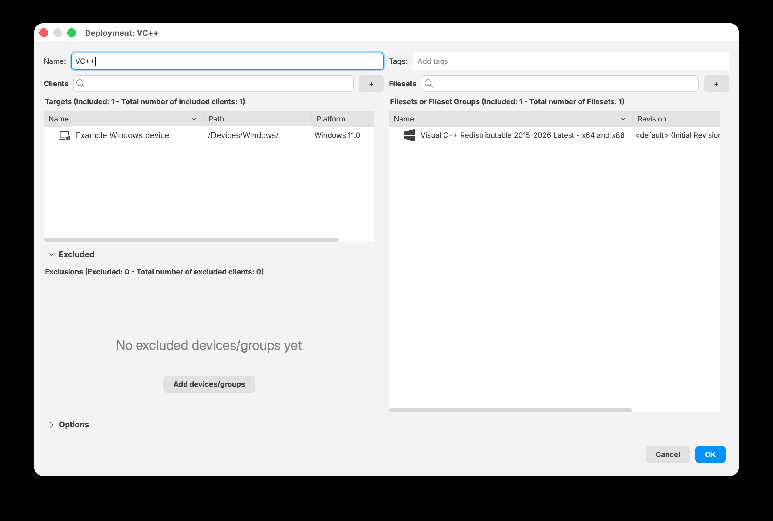Viewport: 773px width, 521px height.
Task: Click the Windows logo icon of Visual C++ fileset
Action: pyautogui.click(x=410, y=135)
